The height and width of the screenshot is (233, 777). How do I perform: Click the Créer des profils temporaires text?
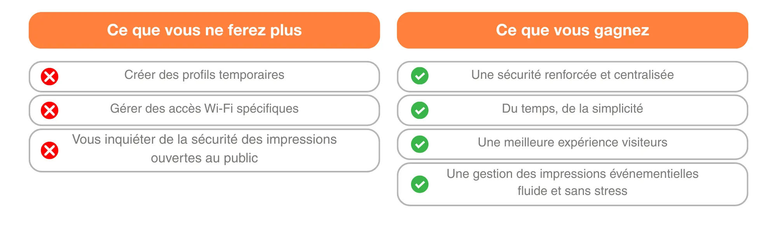(x=204, y=75)
